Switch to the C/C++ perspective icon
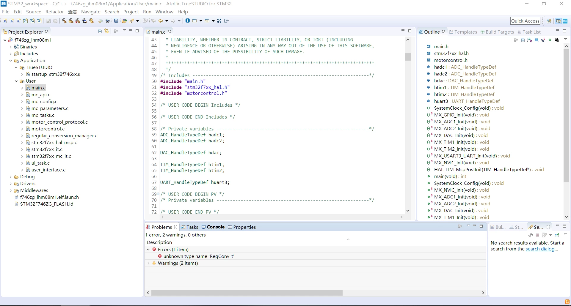Viewport: 571px width, 306px height. (559, 21)
